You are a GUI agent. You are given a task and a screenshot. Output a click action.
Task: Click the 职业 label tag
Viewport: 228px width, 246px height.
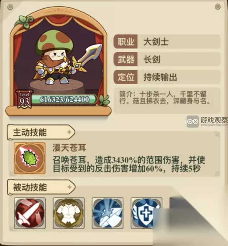click(126, 42)
